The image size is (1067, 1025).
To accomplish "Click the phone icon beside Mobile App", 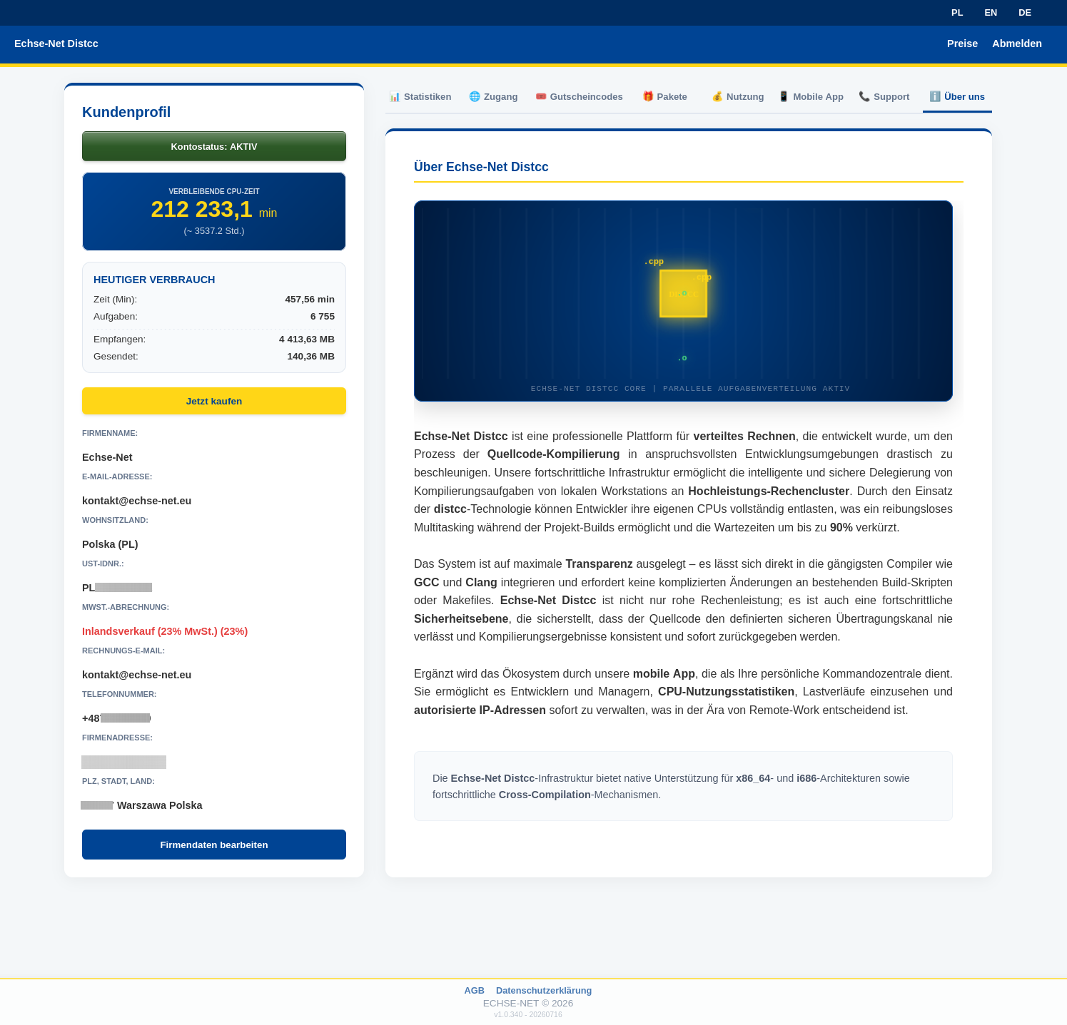I will [x=784, y=97].
